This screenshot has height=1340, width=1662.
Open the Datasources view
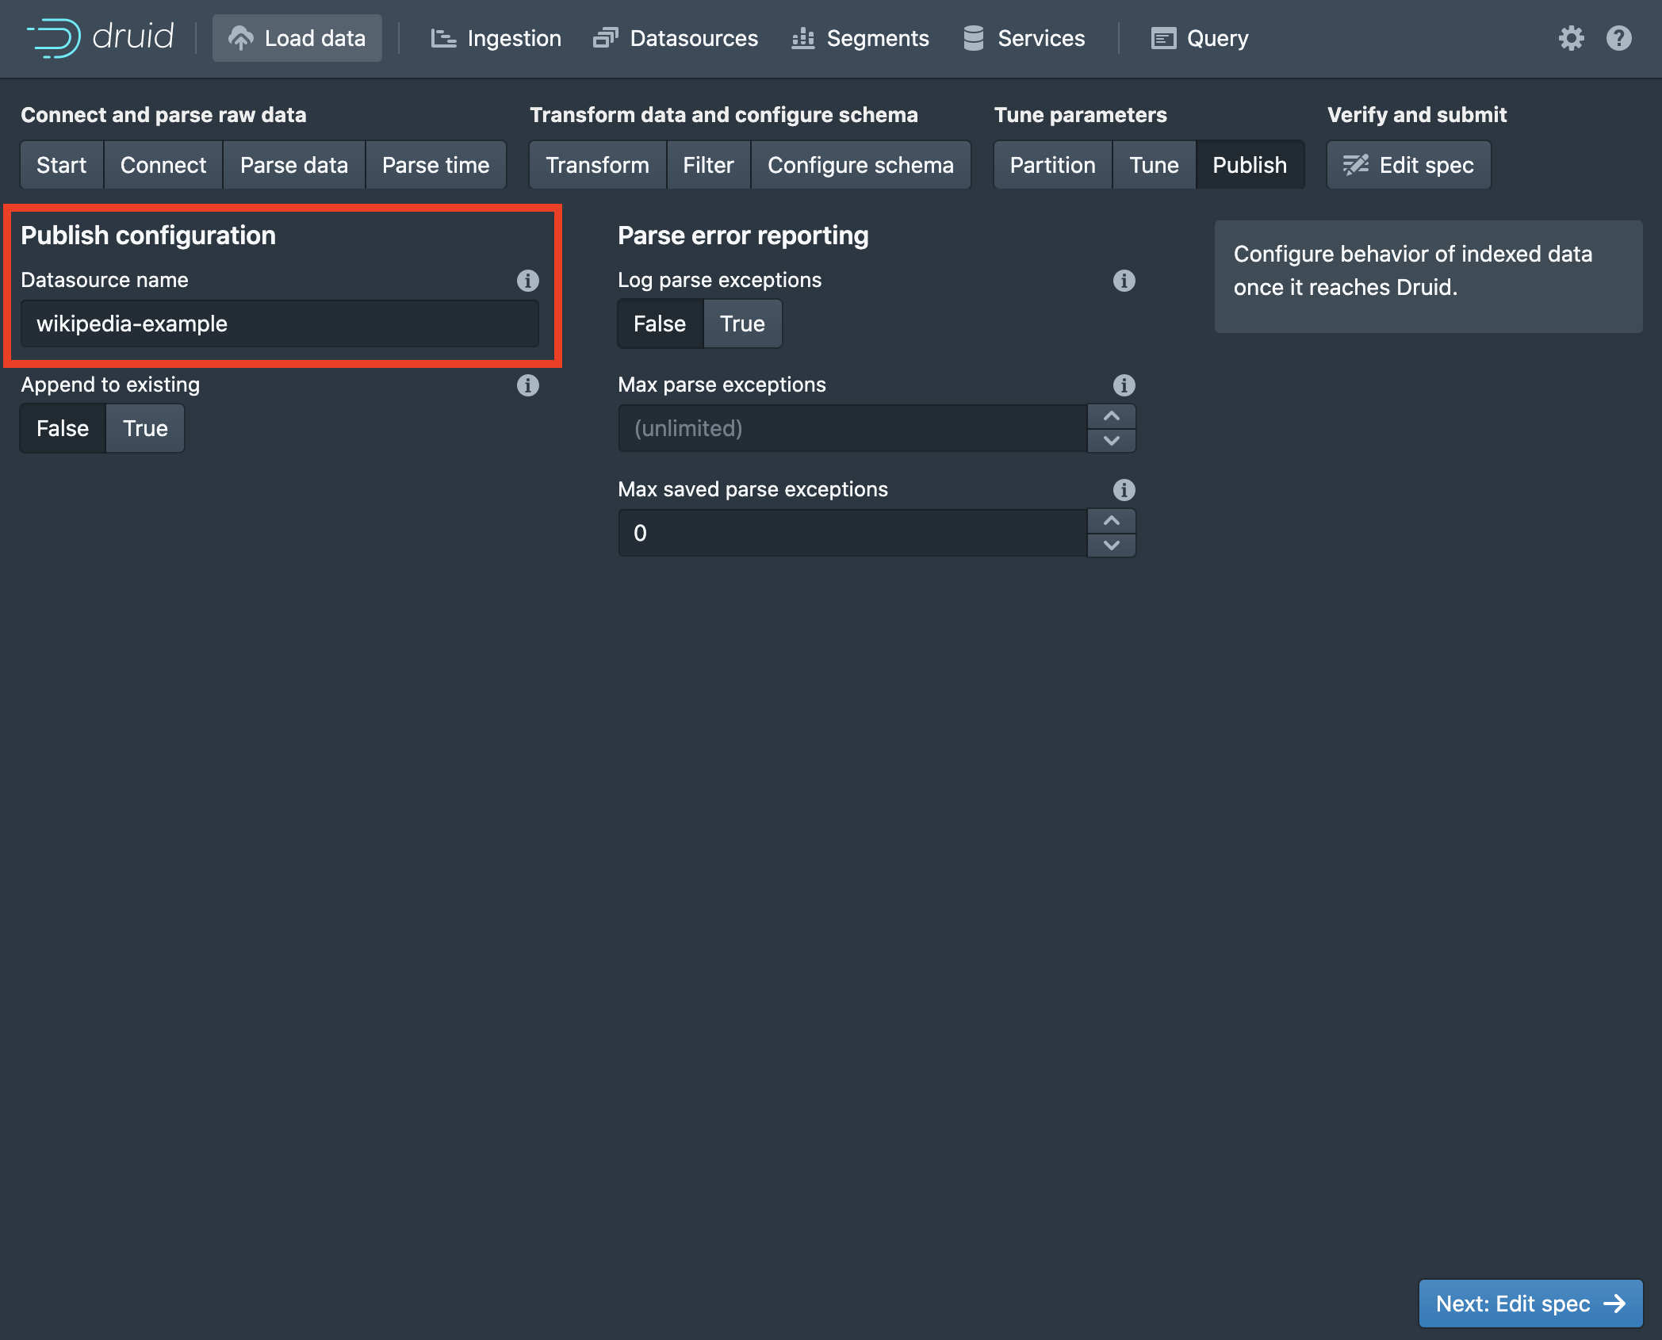(676, 38)
